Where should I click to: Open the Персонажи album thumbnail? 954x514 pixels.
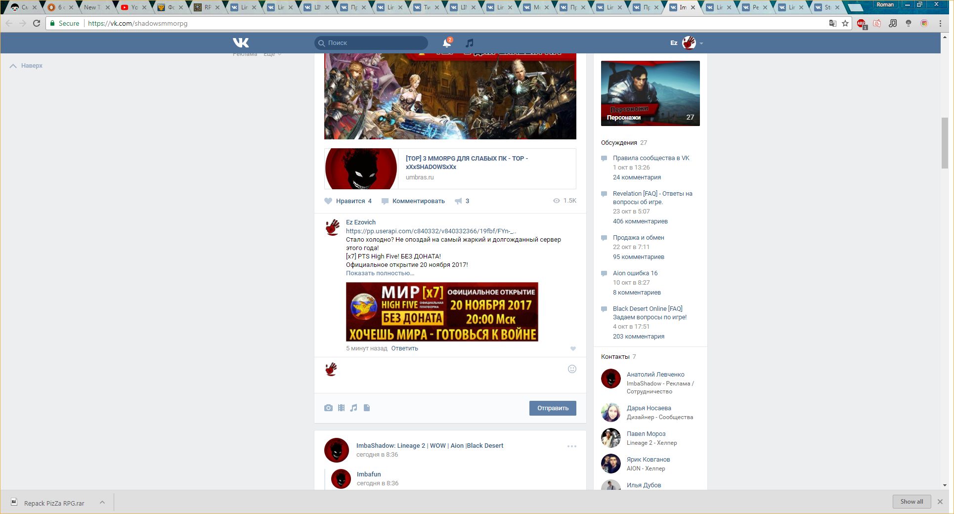tap(650, 93)
